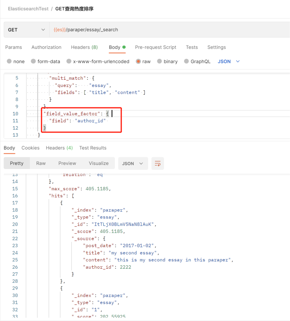This screenshot has width=290, height=321.
Task: Click the post_date value 2017-01-02
Action: click(x=137, y=246)
